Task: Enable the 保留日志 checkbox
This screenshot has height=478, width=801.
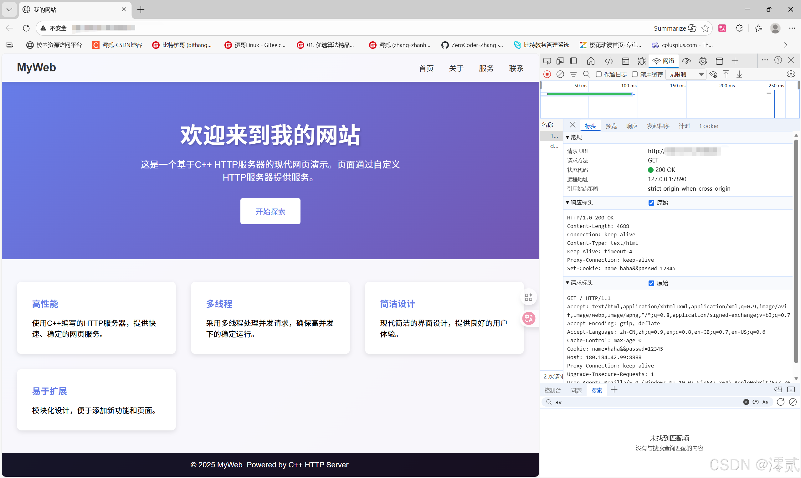Action: pyautogui.click(x=599, y=75)
